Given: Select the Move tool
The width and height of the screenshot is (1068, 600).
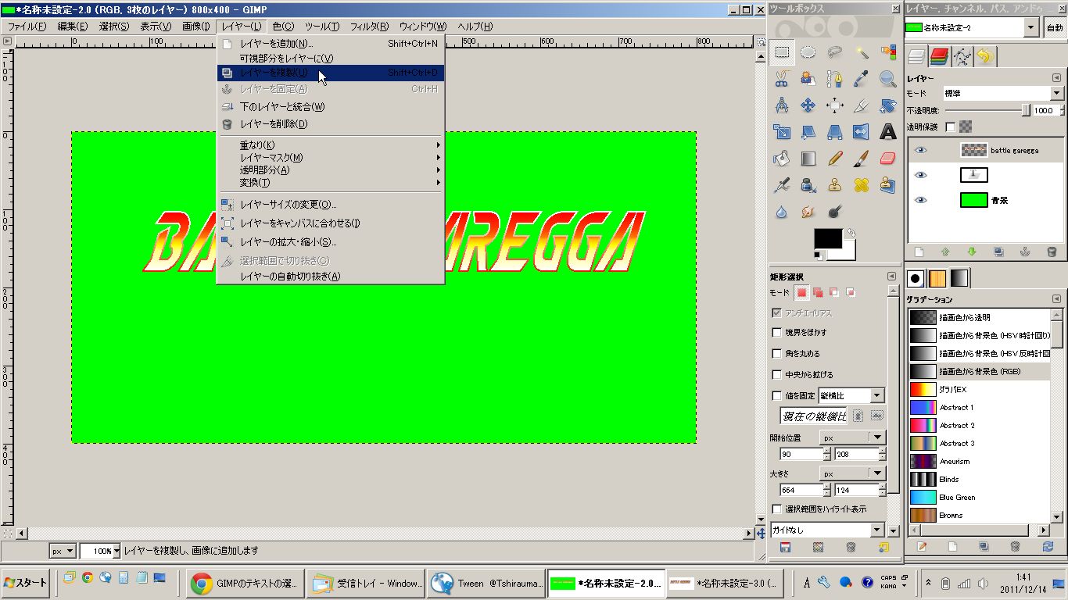Looking at the screenshot, I should click(x=808, y=105).
